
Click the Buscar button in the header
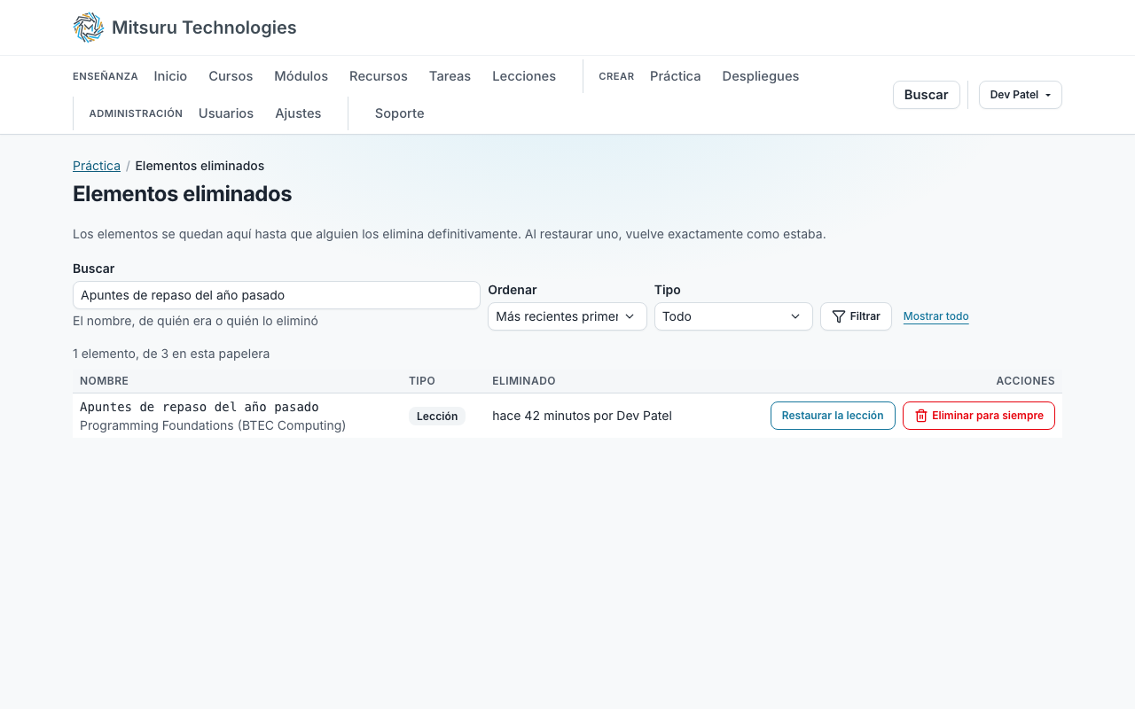[x=927, y=95]
